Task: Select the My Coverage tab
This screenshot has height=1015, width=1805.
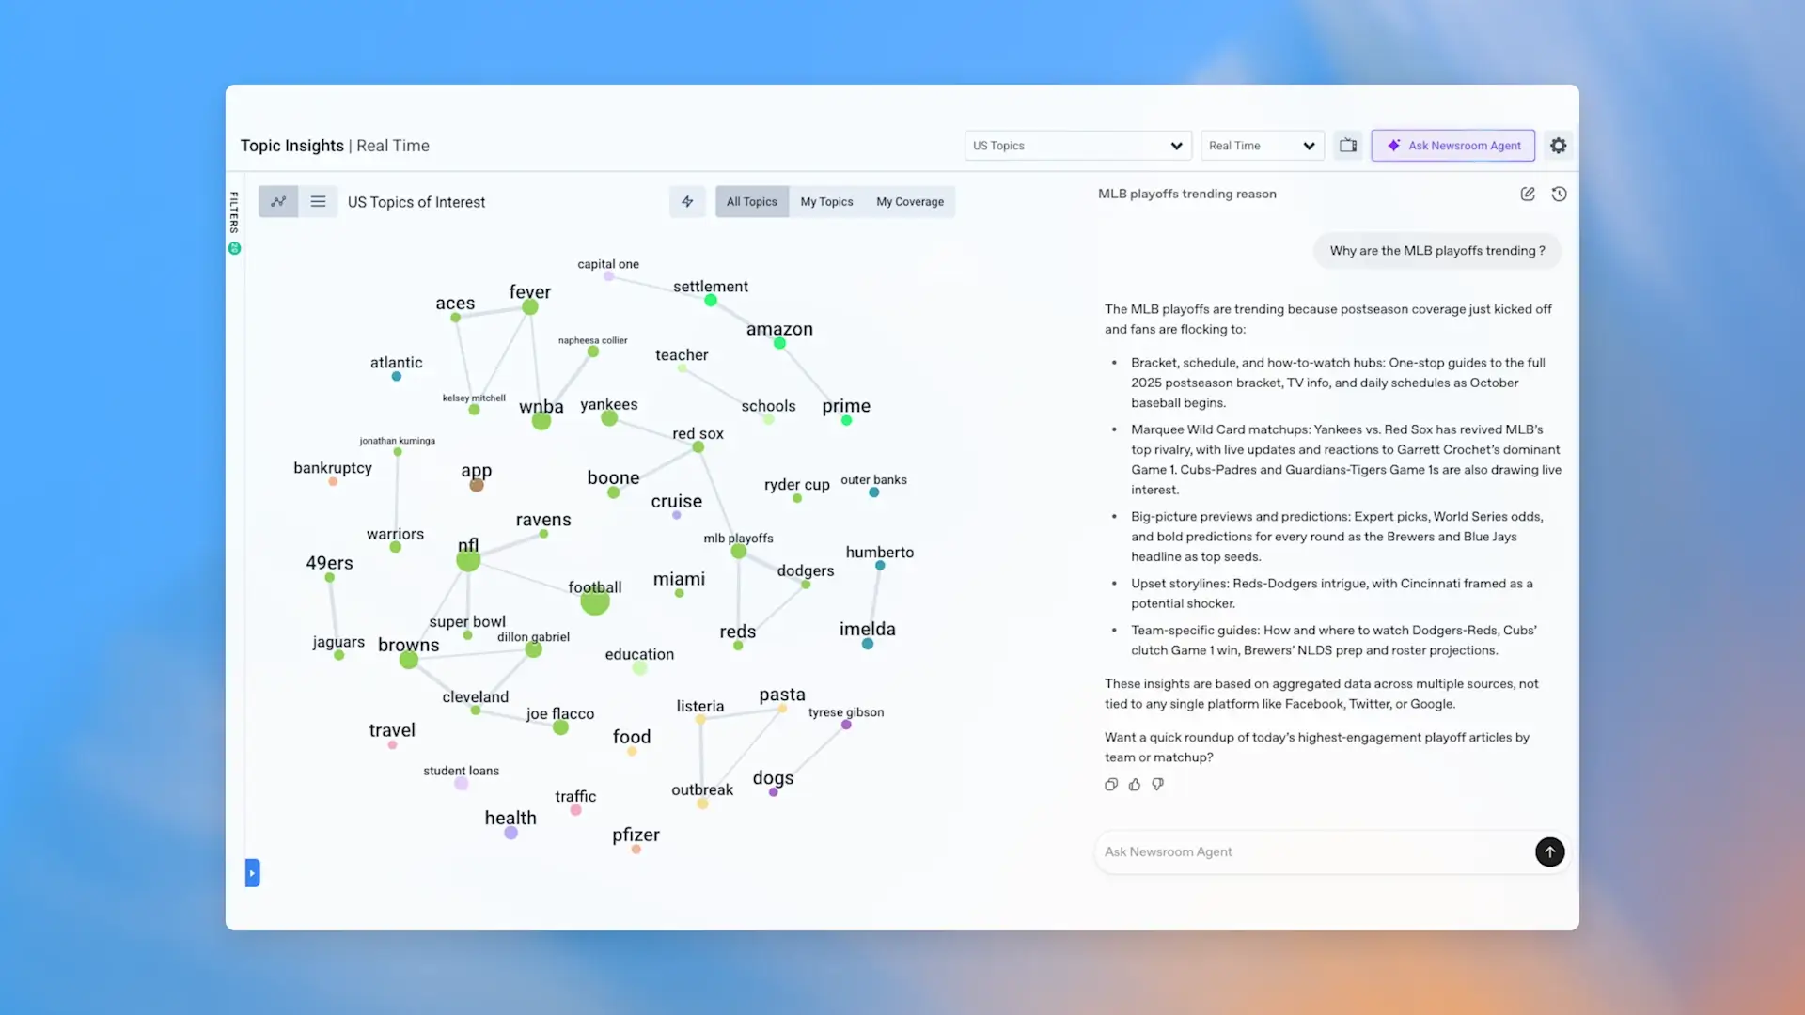Action: (x=909, y=201)
